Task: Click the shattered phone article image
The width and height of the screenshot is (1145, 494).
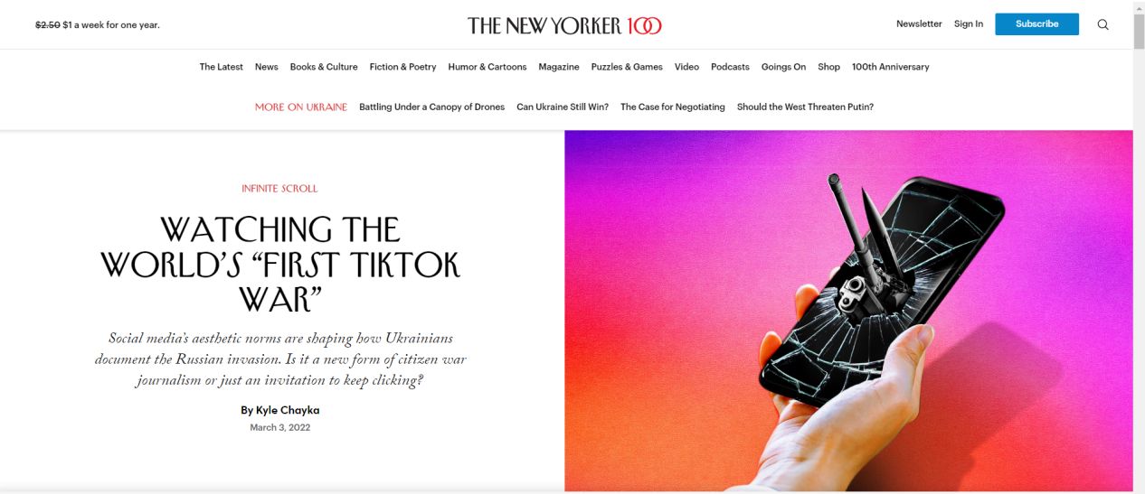Action: point(848,311)
